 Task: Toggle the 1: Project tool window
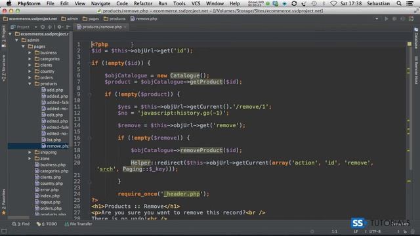point(3,37)
